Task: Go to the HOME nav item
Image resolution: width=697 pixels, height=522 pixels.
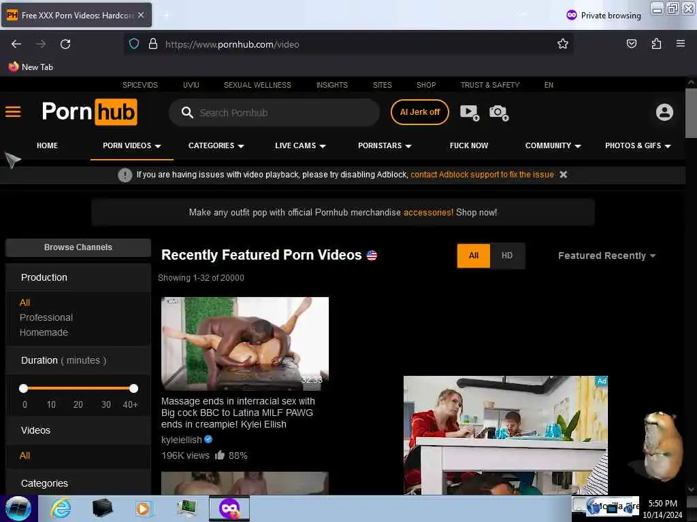Action: pos(47,145)
